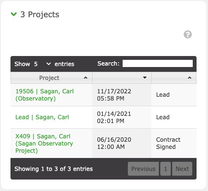
Task: Open X409 Sagan Observatory Project link
Action: [44, 144]
